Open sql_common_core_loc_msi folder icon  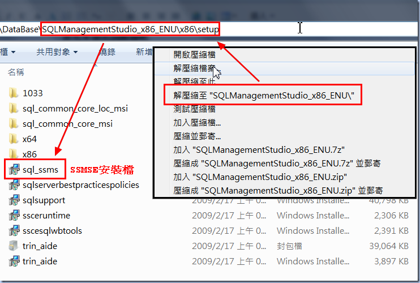click(x=14, y=109)
